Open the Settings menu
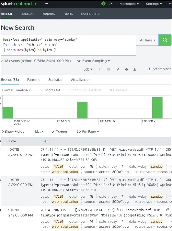172x231 pixels. click(153, 4)
